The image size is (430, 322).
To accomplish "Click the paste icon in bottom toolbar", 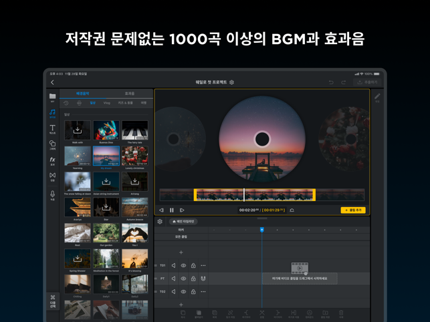I will (x=199, y=314).
